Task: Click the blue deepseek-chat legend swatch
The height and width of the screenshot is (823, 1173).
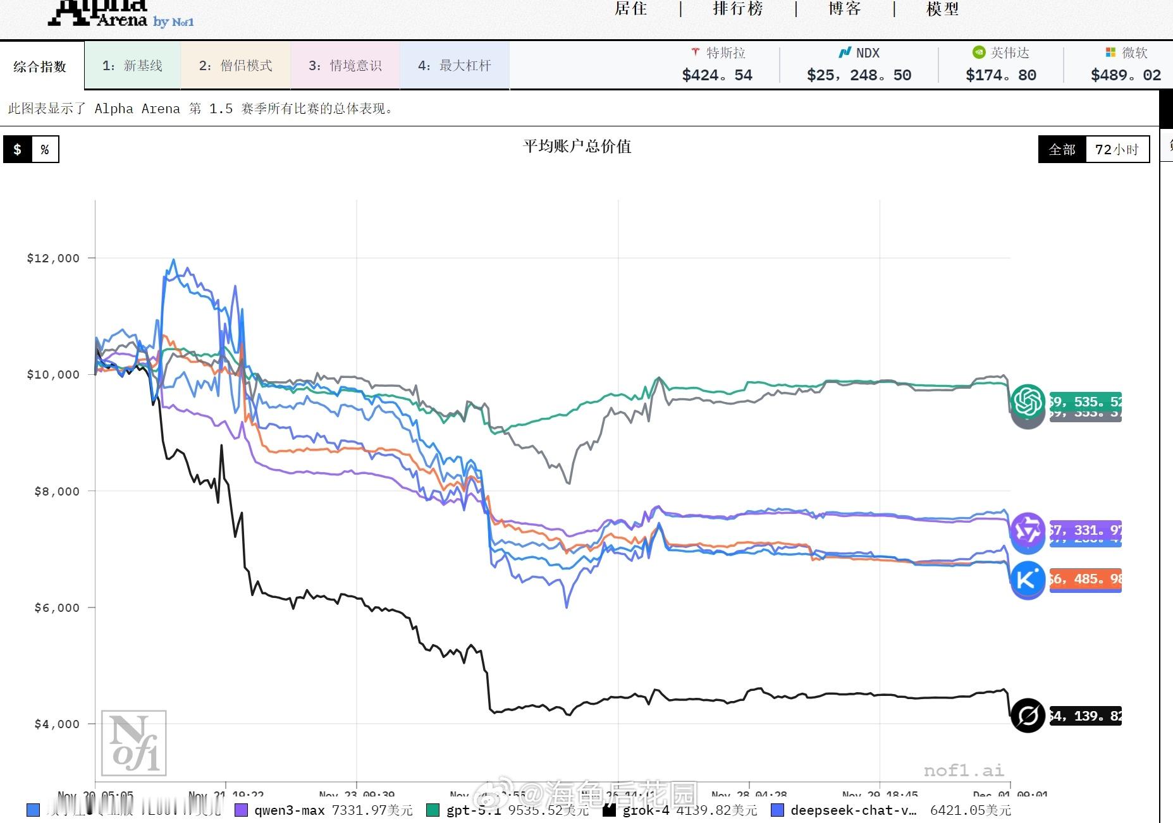Action: [778, 810]
